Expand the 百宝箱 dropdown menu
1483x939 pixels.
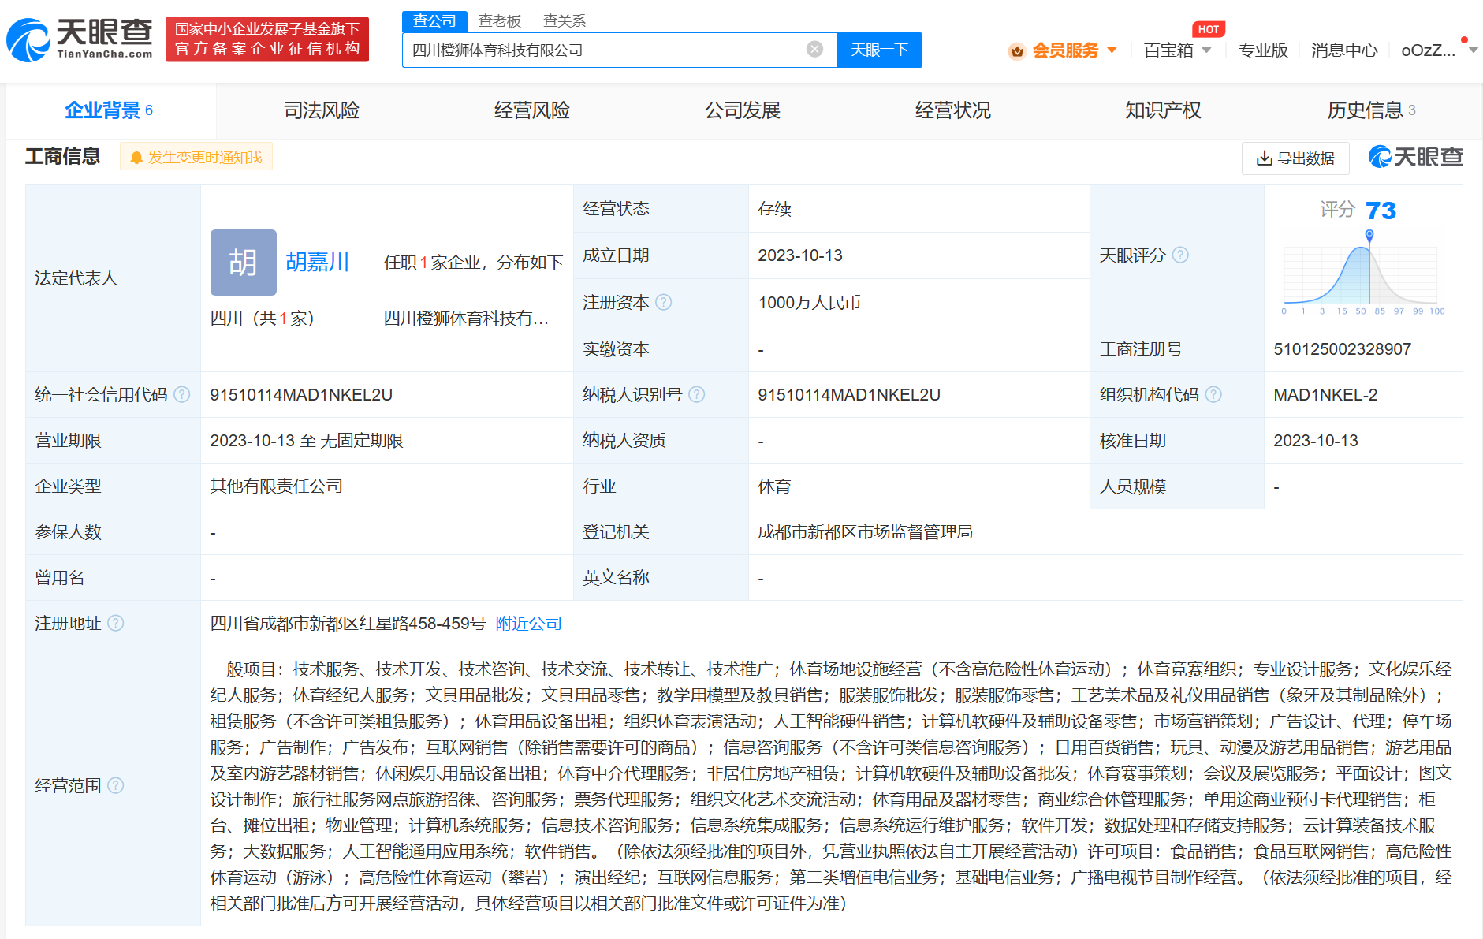click(1177, 50)
